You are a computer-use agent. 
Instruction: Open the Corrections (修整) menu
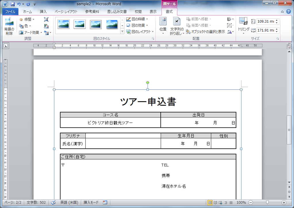coord(27,19)
